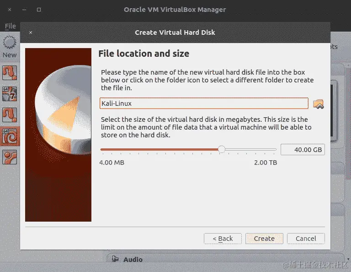Click the 4.00 MB minimum size label
351x272 pixels.
tap(112, 163)
